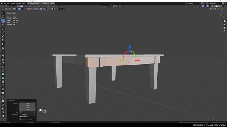The image size is (227, 127).
Task: Click the Export button
Action: pos(45,3)
